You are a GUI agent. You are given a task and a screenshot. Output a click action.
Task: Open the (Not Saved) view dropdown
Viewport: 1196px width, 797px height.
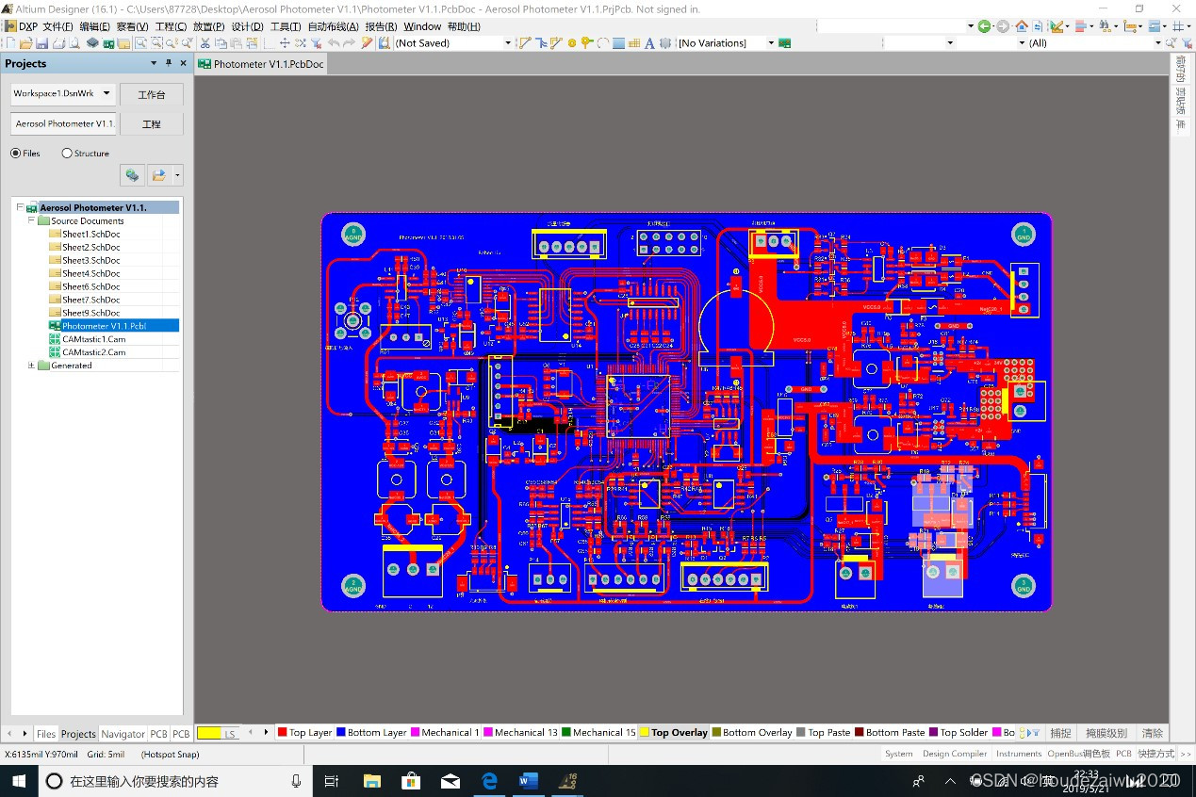[507, 43]
